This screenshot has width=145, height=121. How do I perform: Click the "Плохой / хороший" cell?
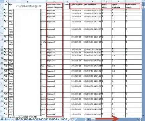55,8
